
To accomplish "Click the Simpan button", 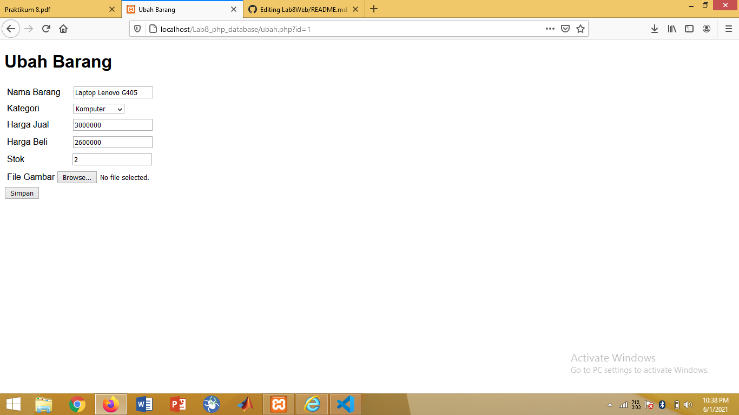I will point(21,192).
